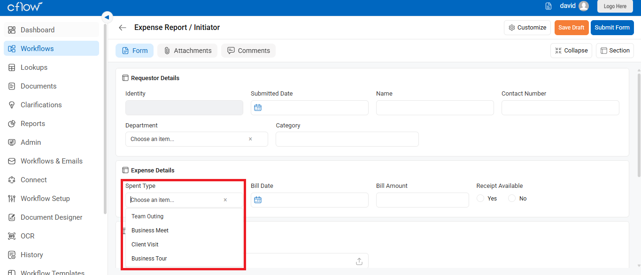Screen dimensions: 641x275
Task: Go back using the left arrow
Action: 123,28
